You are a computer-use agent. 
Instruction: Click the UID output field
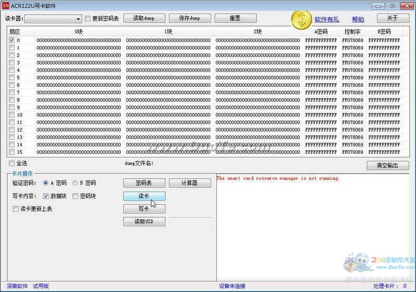190,222
